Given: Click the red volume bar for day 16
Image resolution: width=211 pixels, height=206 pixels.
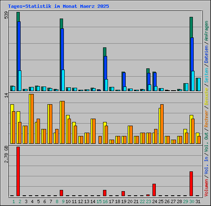Looking at the screenshot, I should pos(105,193).
